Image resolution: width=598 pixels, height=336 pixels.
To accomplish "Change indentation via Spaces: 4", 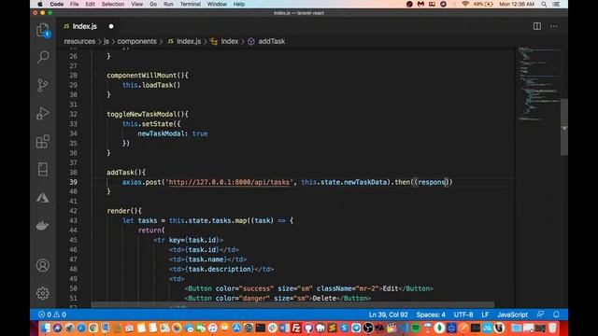I will 431,315.
